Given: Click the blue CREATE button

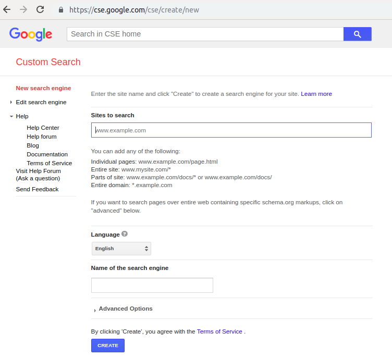Looking at the screenshot, I should [x=108, y=346].
